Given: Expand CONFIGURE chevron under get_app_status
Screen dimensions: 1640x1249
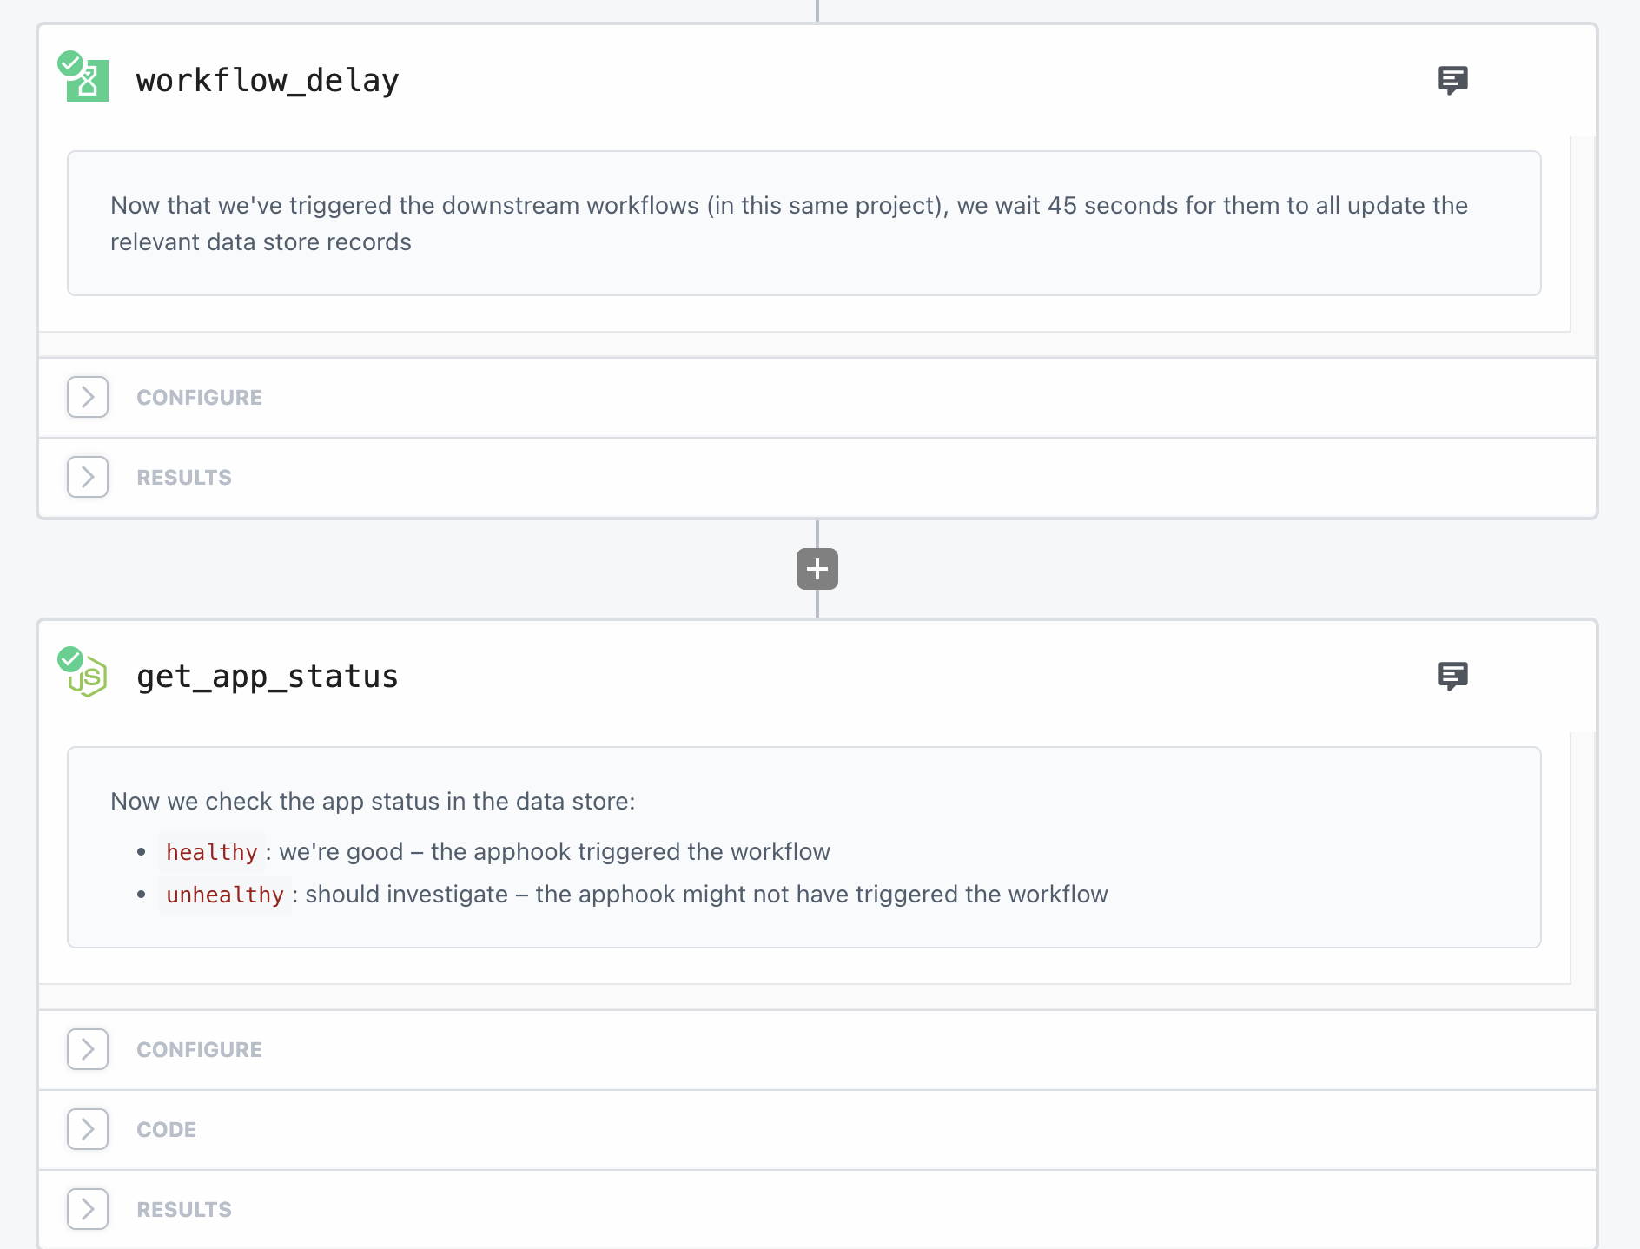Looking at the screenshot, I should click(88, 1049).
